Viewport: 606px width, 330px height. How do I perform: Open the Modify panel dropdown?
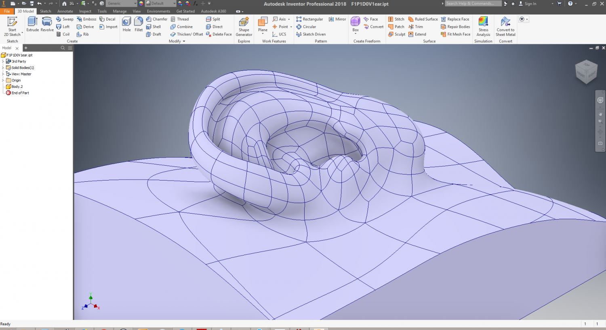pyautogui.click(x=177, y=41)
